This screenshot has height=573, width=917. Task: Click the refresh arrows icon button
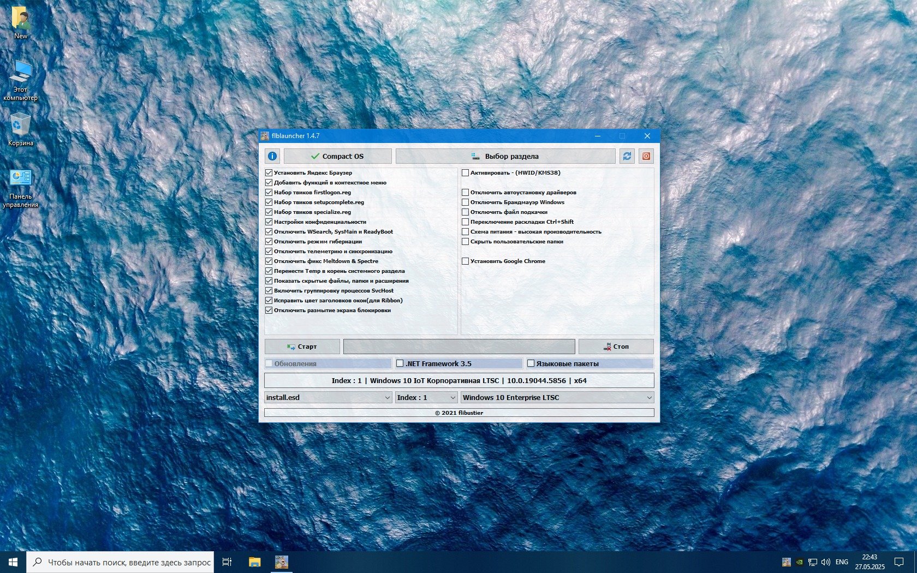click(627, 156)
